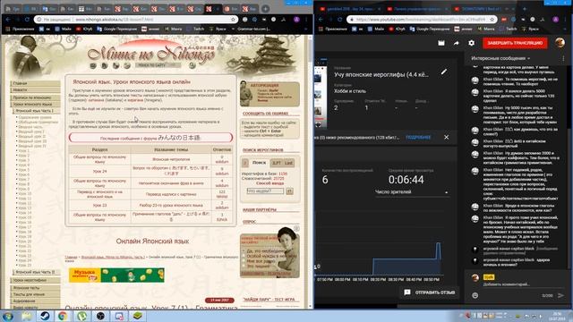Click the 'Подробнее' link in warning bar

pos(418,137)
